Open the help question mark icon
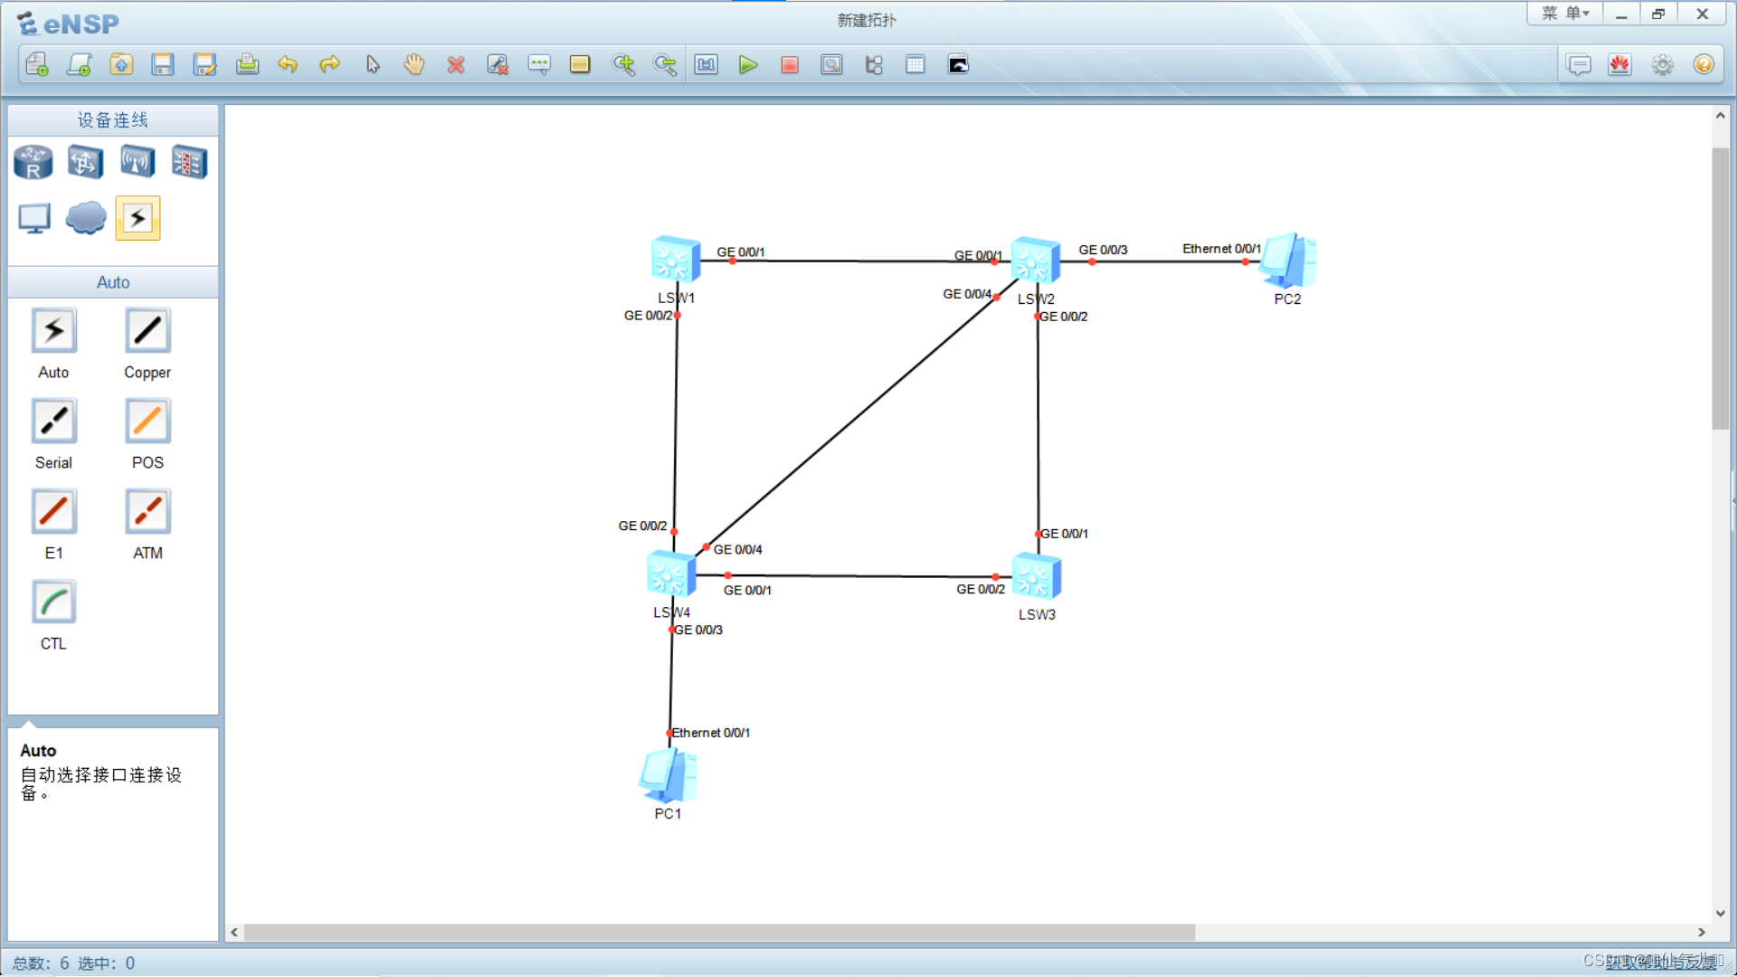Image resolution: width=1737 pixels, height=977 pixels. pyautogui.click(x=1704, y=64)
